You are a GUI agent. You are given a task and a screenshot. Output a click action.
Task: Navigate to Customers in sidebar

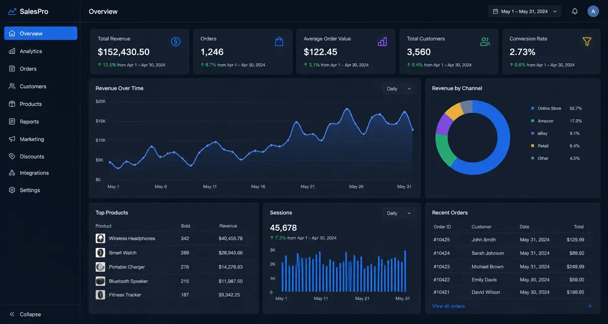(x=41, y=87)
